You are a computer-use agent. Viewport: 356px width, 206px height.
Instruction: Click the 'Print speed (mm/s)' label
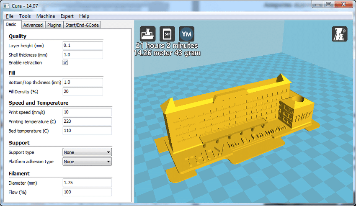27,112
